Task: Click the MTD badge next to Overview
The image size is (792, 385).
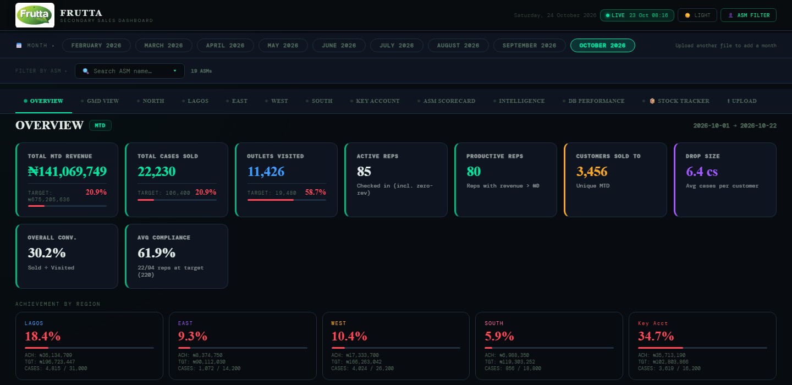Action: pyautogui.click(x=100, y=125)
